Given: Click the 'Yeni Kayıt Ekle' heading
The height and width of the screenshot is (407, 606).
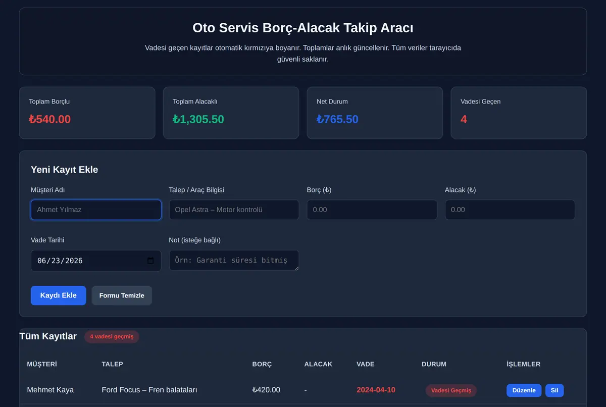Looking at the screenshot, I should (64, 170).
